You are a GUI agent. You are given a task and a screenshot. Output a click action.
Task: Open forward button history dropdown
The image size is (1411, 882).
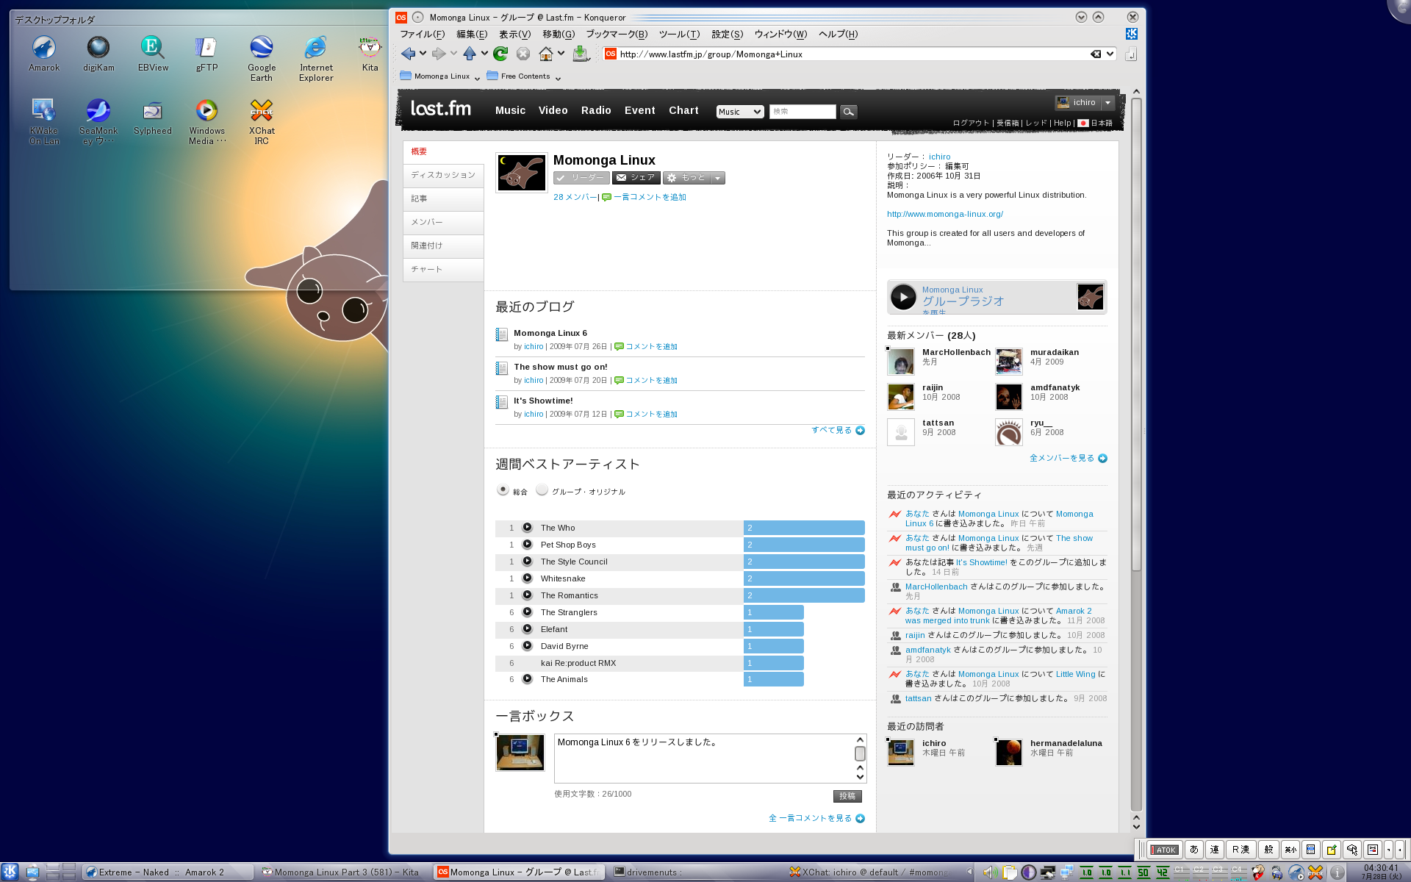coord(453,54)
